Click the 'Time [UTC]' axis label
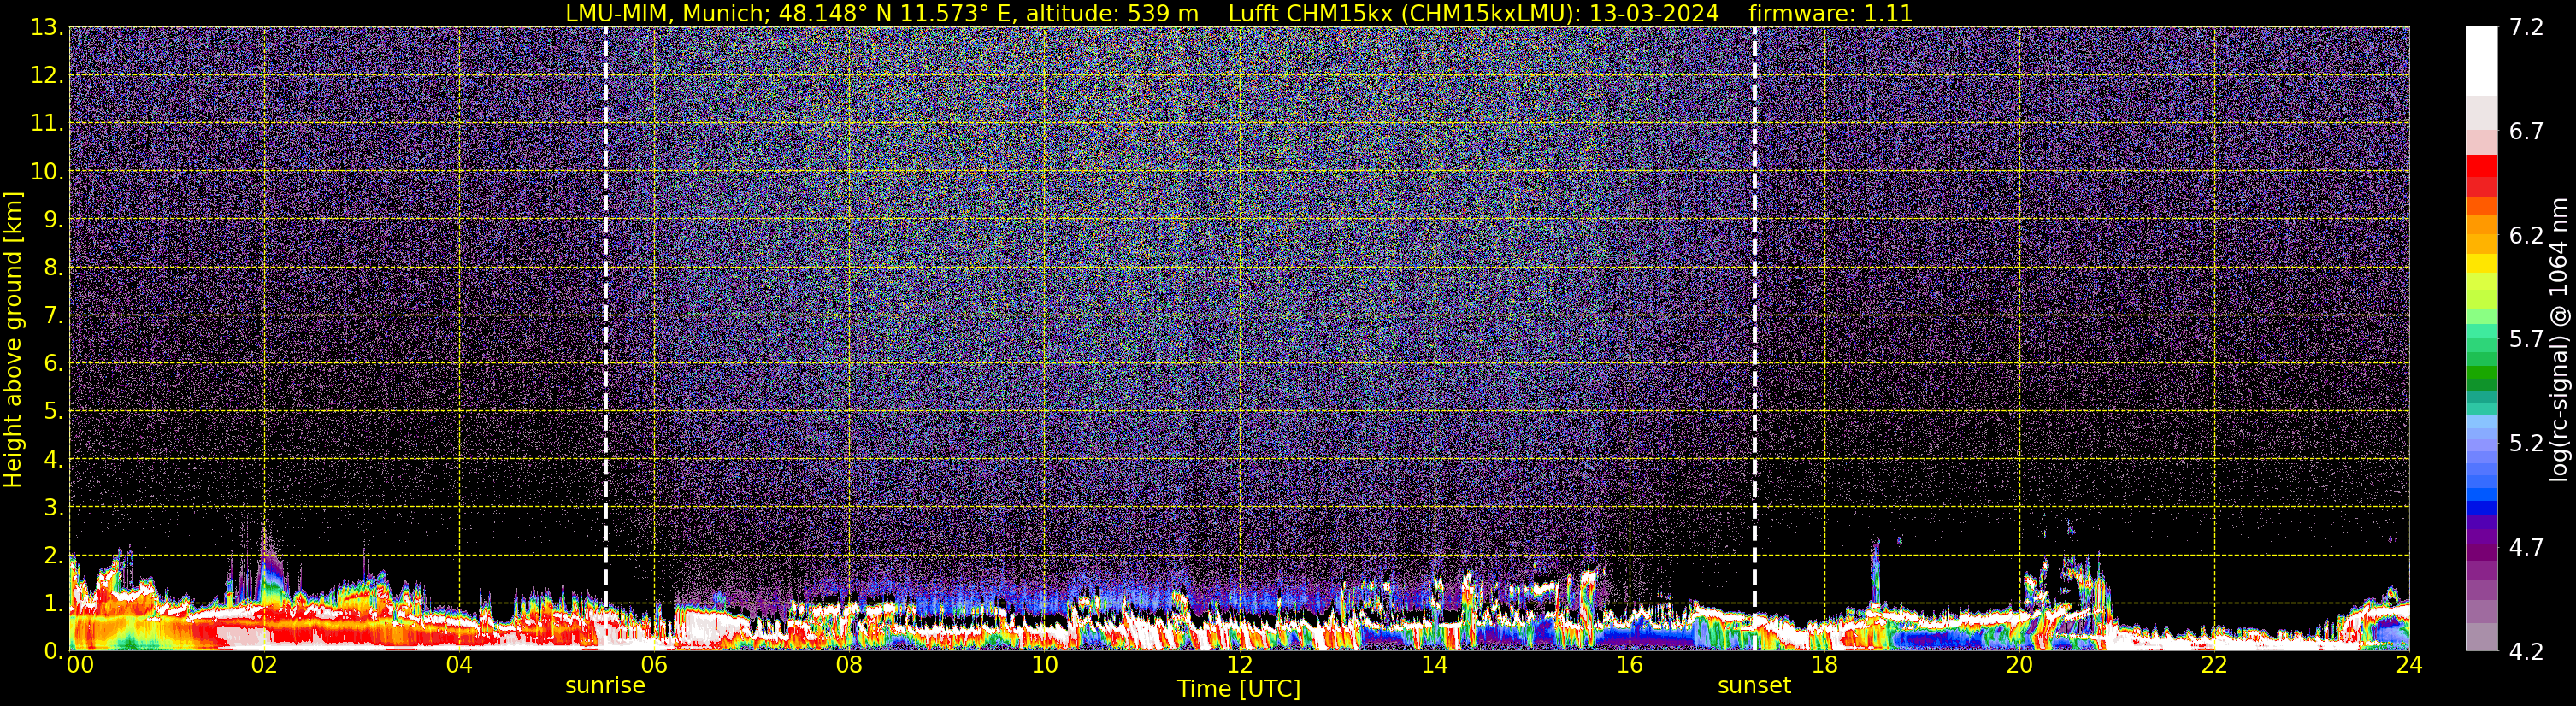 1239,689
